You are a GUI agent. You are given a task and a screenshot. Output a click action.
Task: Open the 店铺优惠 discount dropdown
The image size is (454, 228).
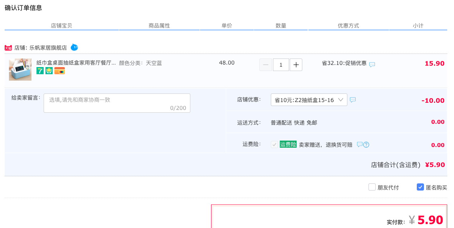(x=309, y=100)
